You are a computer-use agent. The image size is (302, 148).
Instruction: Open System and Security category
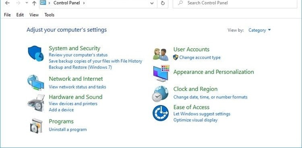pyautogui.click(x=74, y=48)
